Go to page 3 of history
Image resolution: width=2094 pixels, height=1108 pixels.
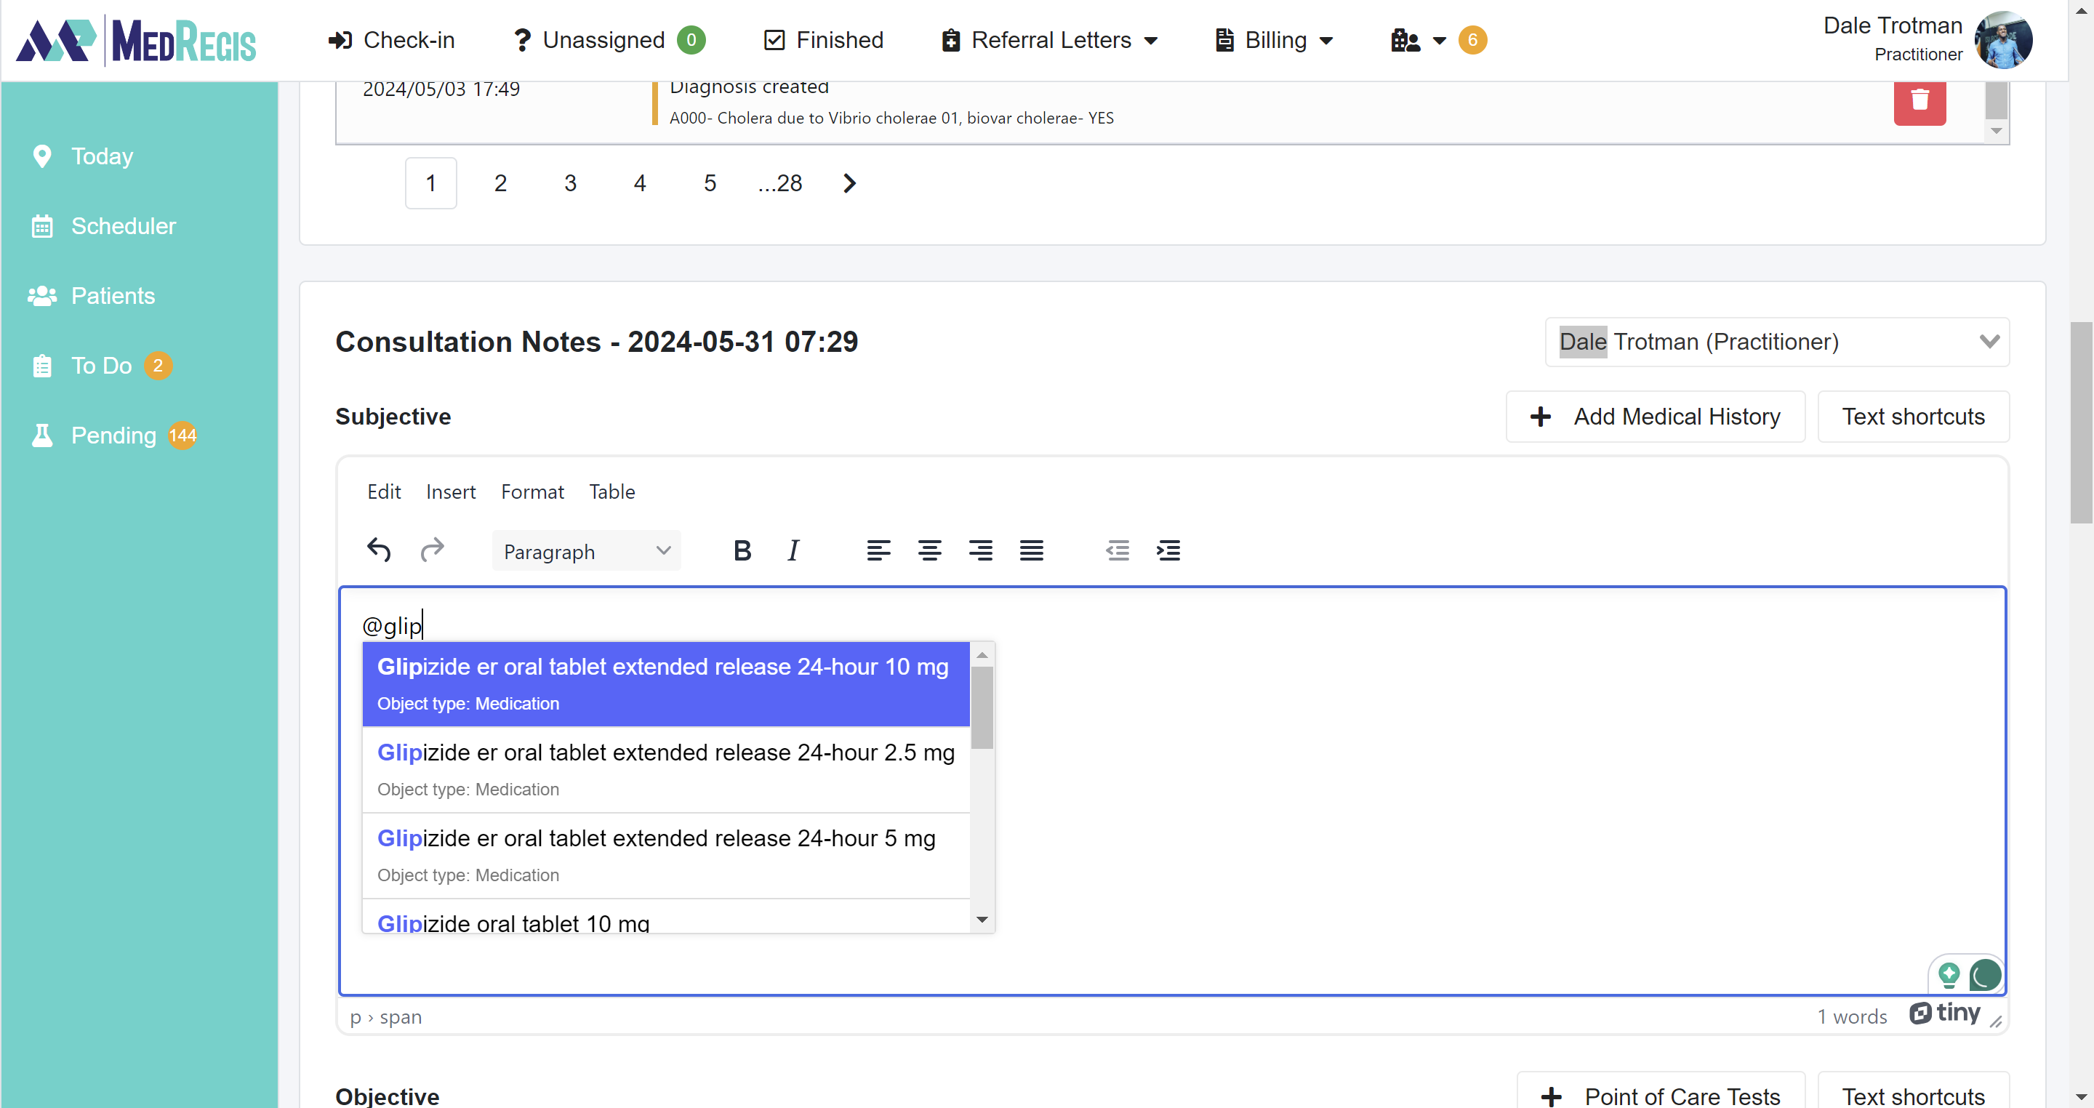pyautogui.click(x=570, y=183)
